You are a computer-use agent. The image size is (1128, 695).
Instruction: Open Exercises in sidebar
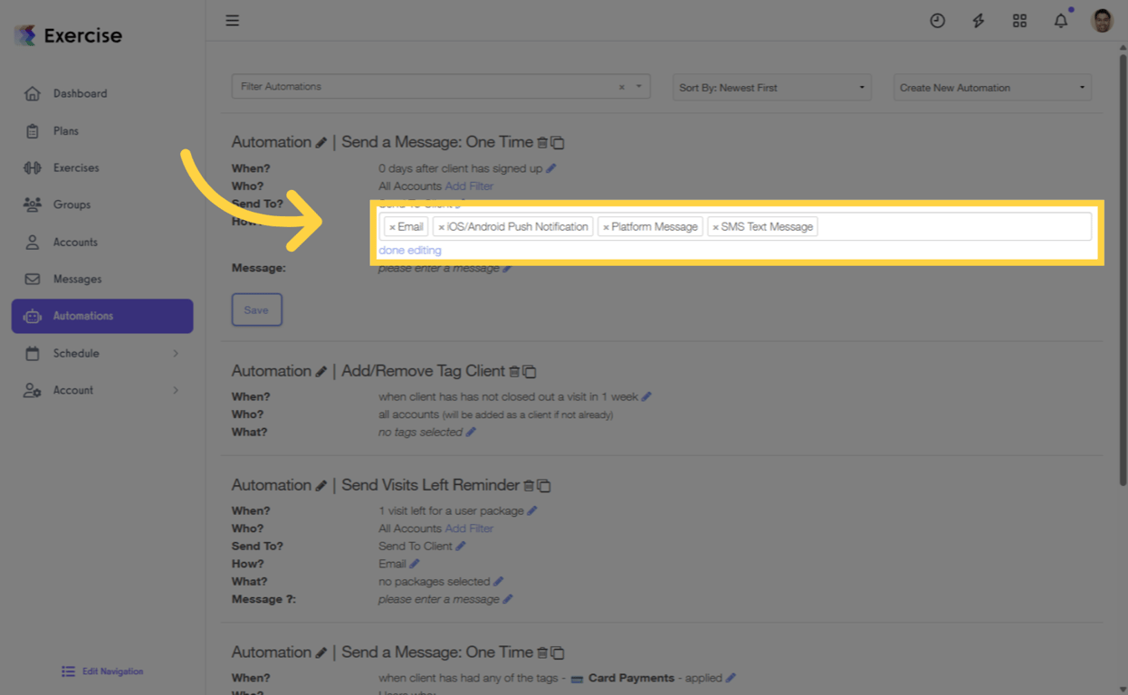tap(102, 167)
